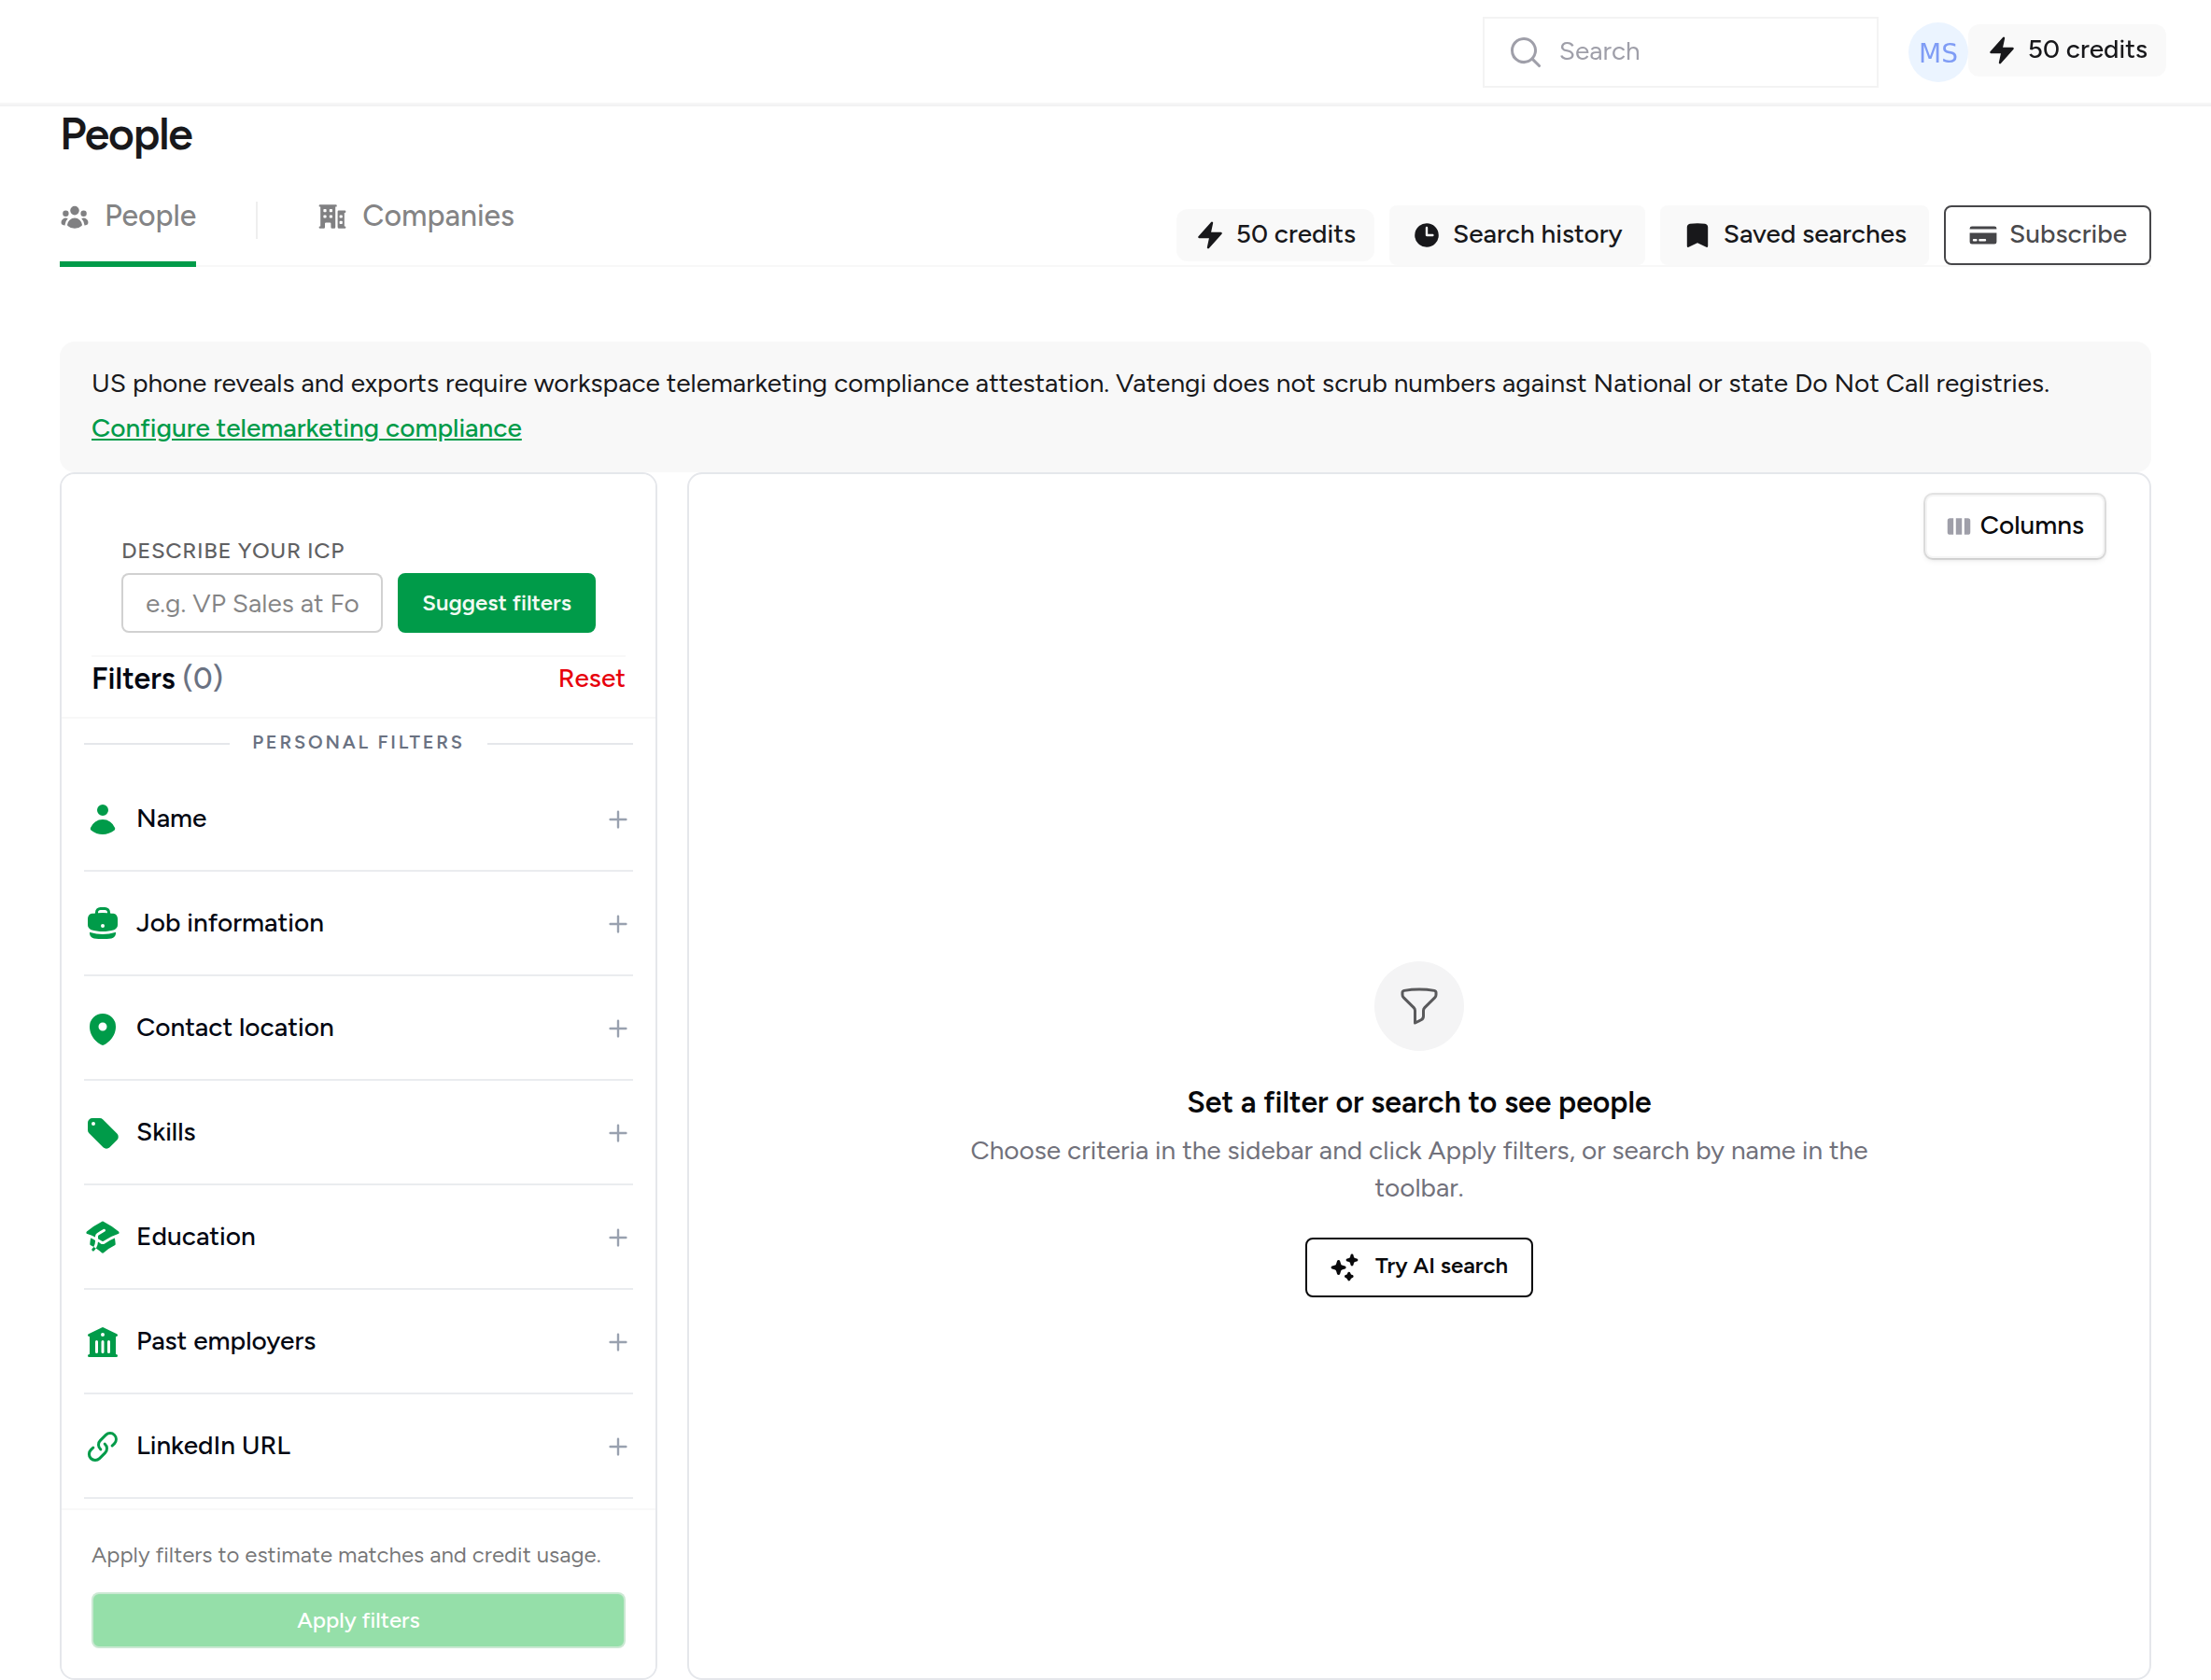Click the 'PERSONAL FILTERS' section label
This screenshot has height=1680, width=2211.
point(359,742)
